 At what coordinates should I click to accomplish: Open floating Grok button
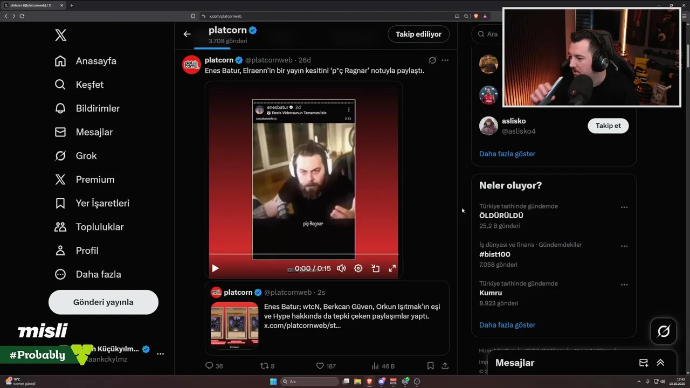pos(664,331)
